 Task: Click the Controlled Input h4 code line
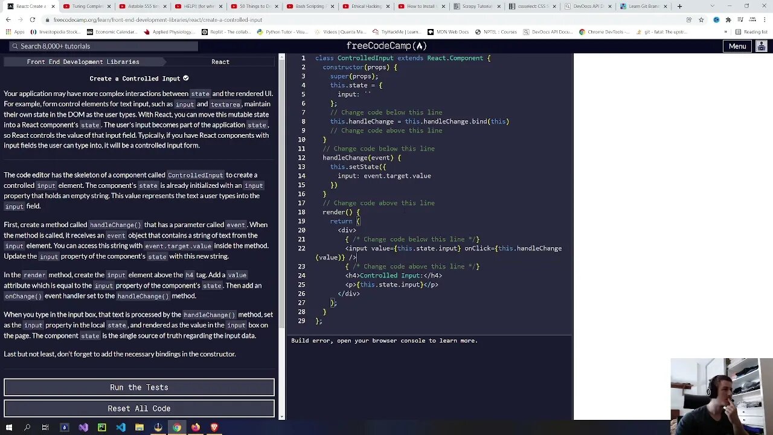394,275
